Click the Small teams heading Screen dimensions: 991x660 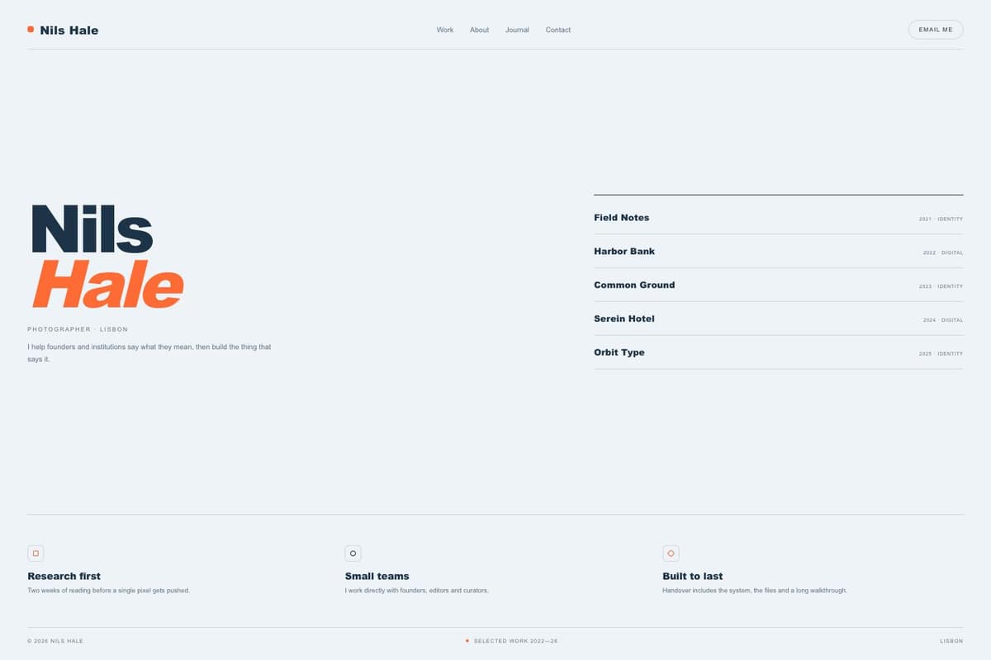click(x=377, y=577)
